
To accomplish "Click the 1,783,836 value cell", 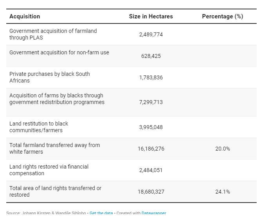I will 151,77.
